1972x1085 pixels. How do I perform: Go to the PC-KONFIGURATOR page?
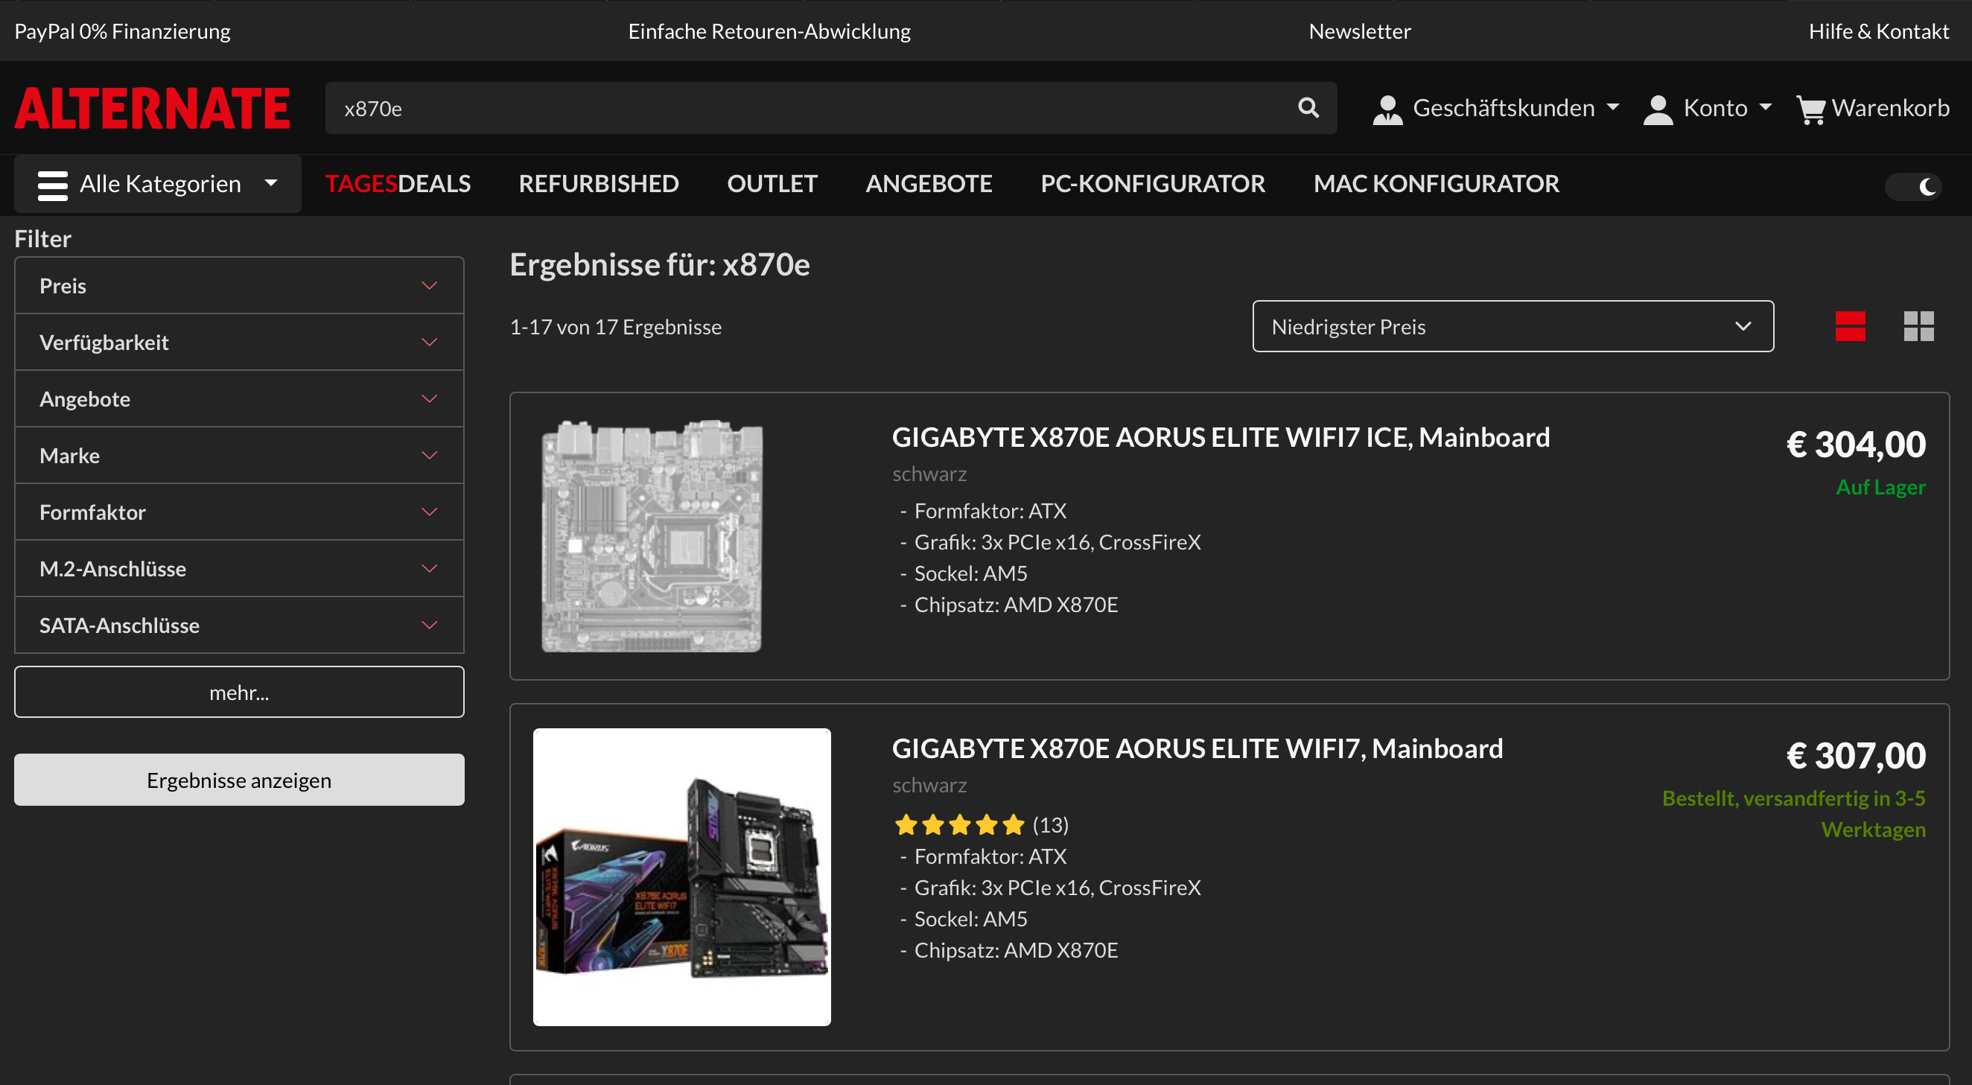pos(1152,184)
